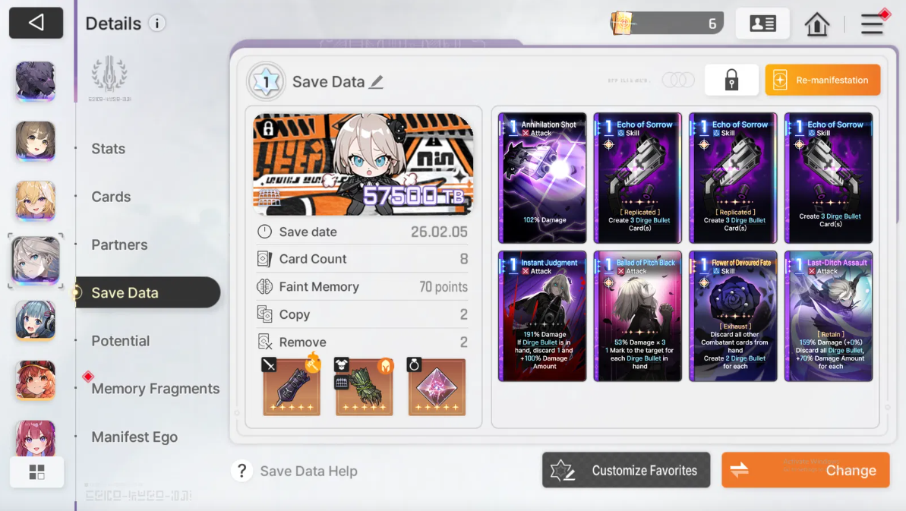The height and width of the screenshot is (511, 906).
Task: Click the Copy count row
Action: (x=362, y=314)
